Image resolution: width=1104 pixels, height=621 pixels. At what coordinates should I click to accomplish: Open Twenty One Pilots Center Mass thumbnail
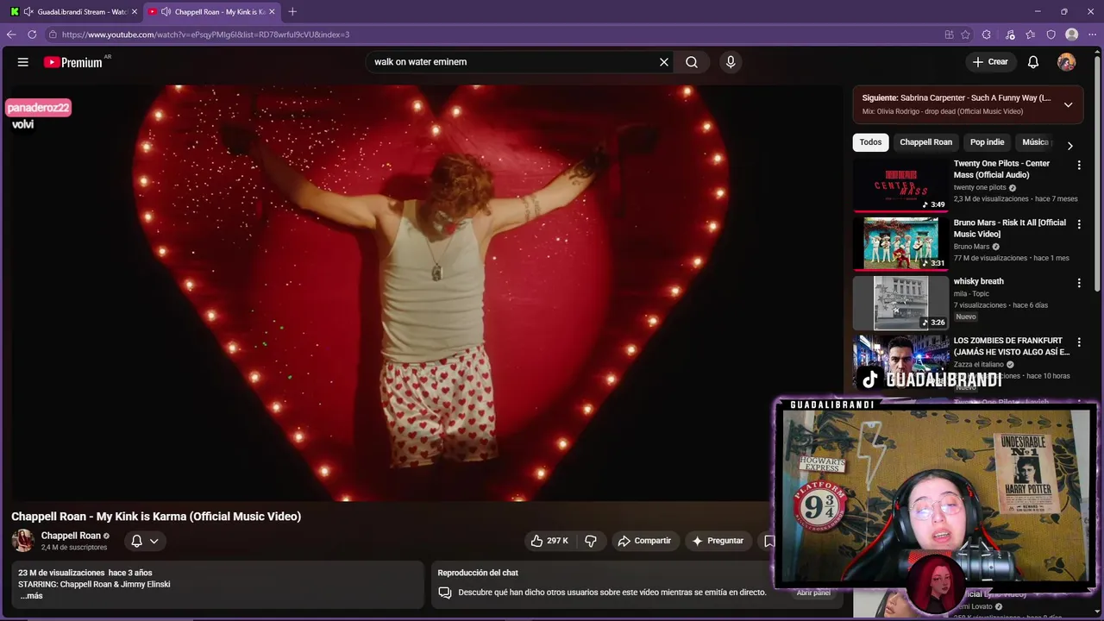[x=900, y=185]
